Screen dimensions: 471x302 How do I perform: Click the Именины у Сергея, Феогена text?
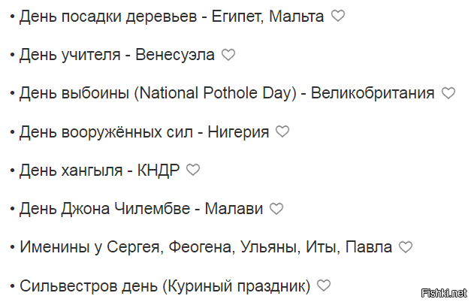206,248
